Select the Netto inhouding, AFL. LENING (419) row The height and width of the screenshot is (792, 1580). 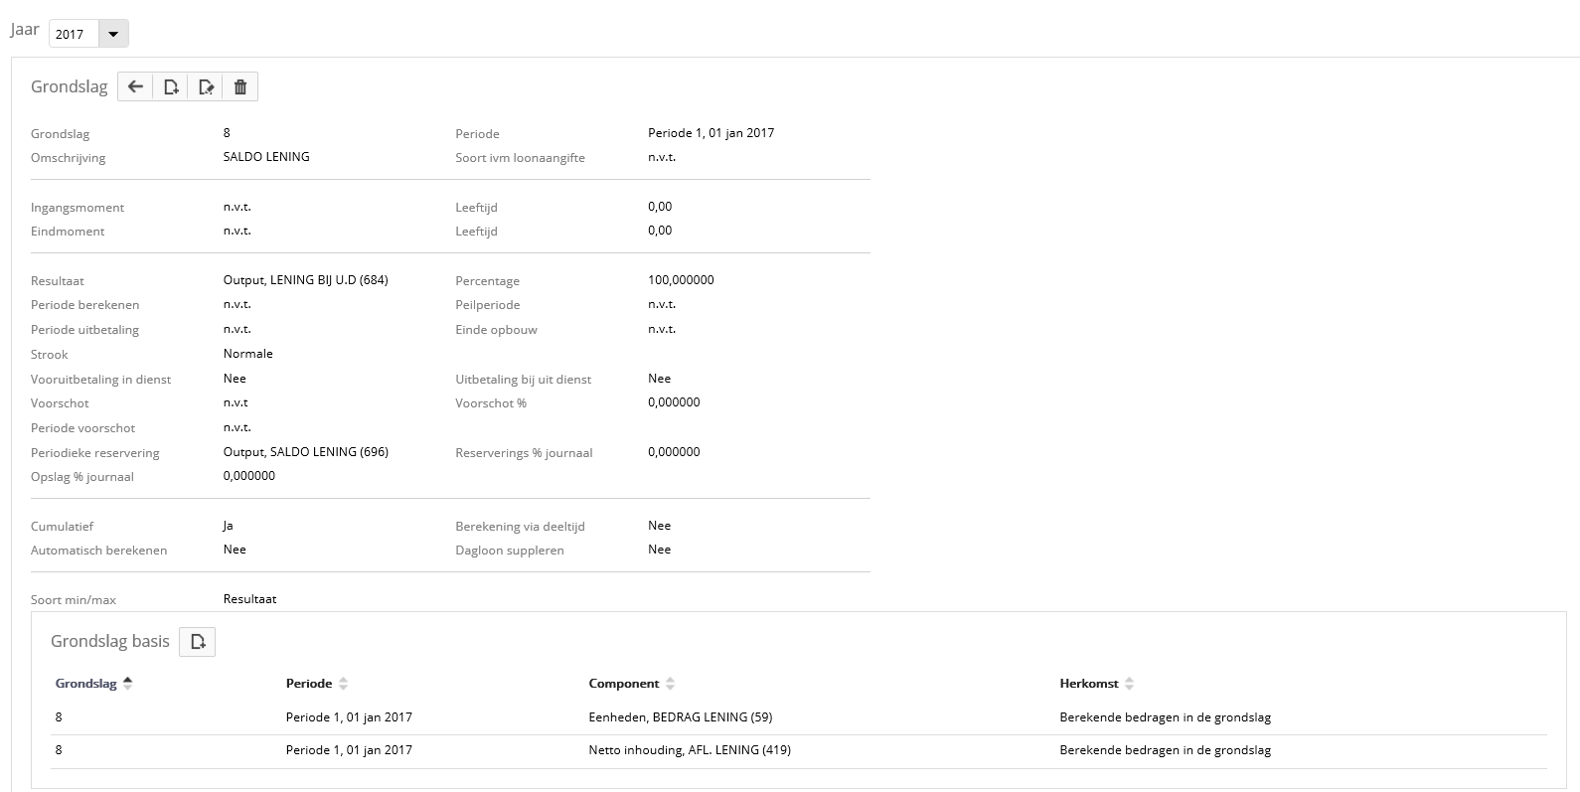point(689,750)
